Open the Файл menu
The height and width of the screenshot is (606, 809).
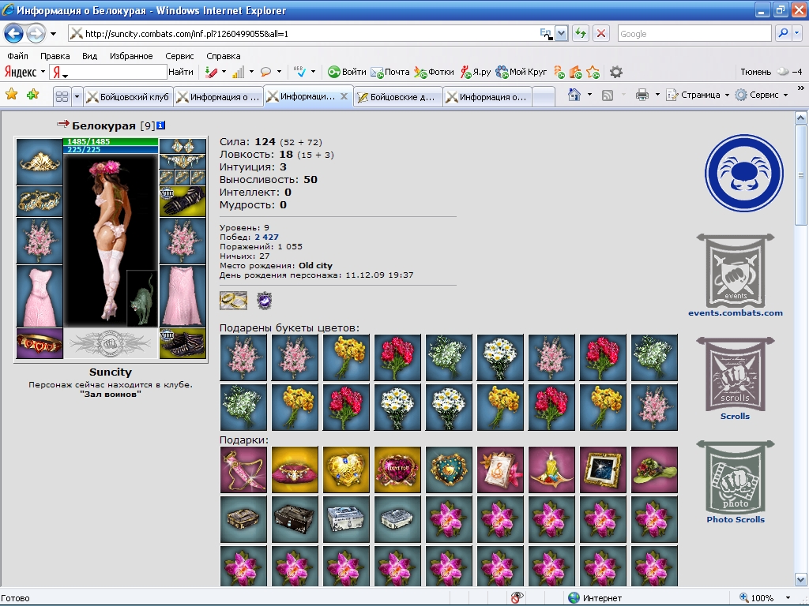pyautogui.click(x=17, y=56)
